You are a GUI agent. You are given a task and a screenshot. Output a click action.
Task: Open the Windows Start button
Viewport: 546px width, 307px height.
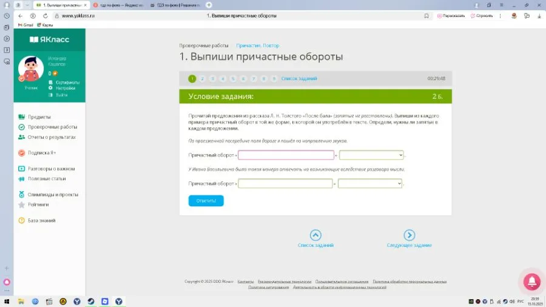7,302
